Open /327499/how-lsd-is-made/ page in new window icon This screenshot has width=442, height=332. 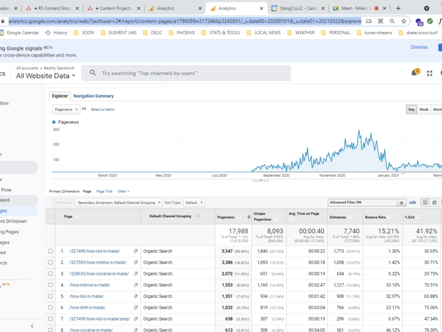point(136,251)
